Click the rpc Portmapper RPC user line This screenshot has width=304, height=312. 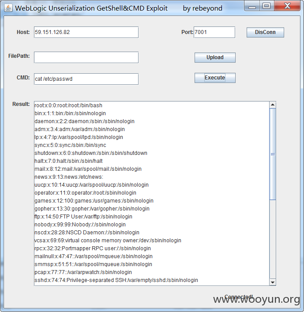[93, 248]
